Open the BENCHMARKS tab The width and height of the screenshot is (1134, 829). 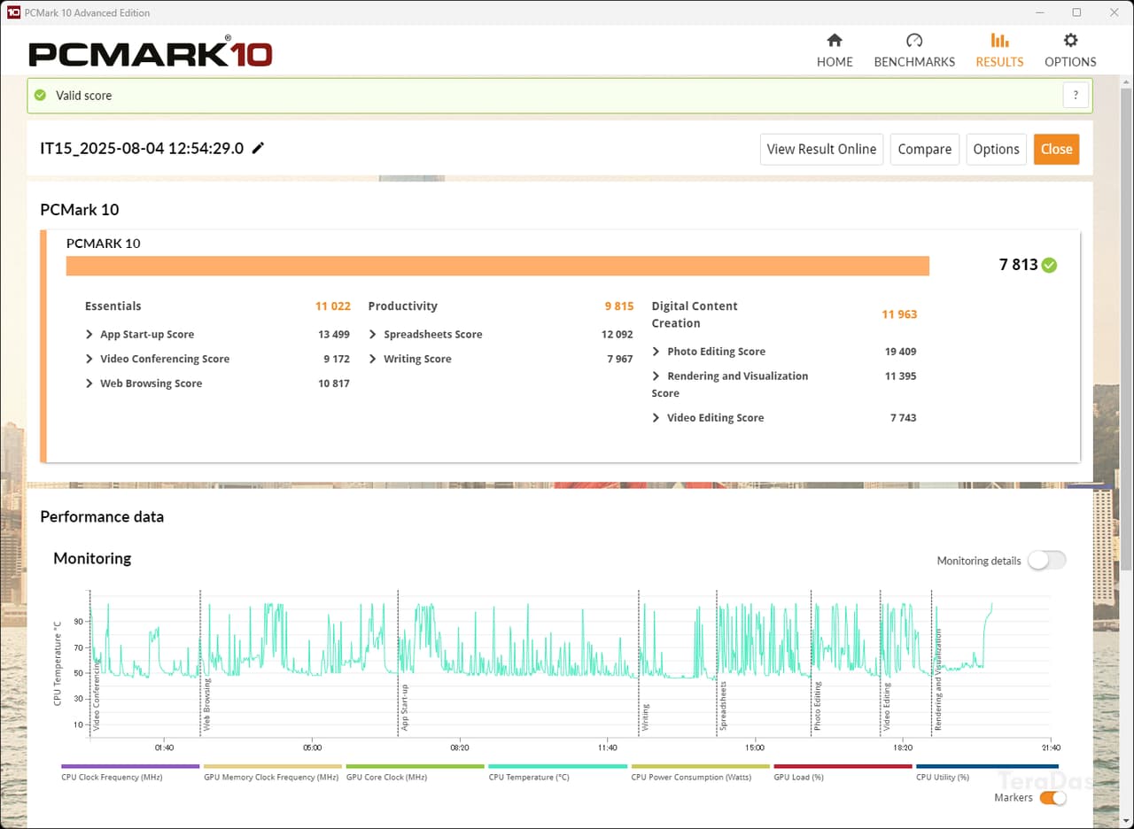[914, 50]
